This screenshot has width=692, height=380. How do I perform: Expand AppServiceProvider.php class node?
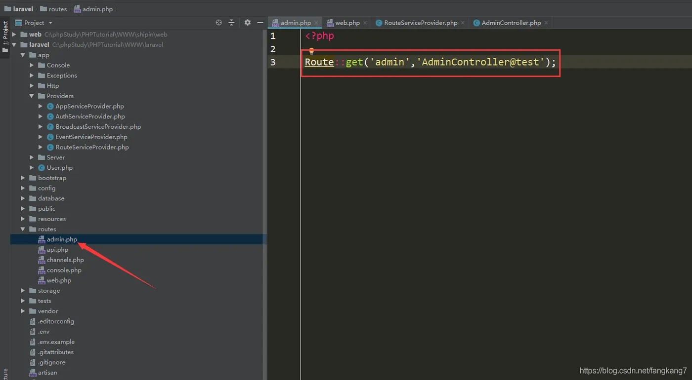pyautogui.click(x=41, y=106)
